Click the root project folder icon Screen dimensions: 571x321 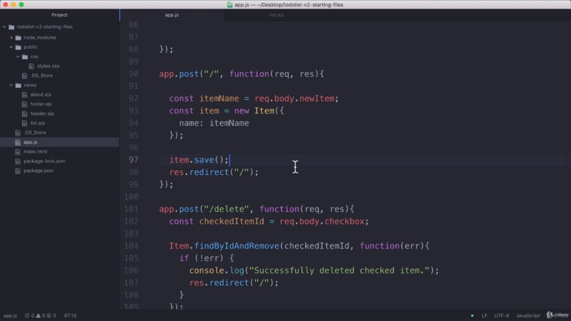pyautogui.click(x=11, y=27)
